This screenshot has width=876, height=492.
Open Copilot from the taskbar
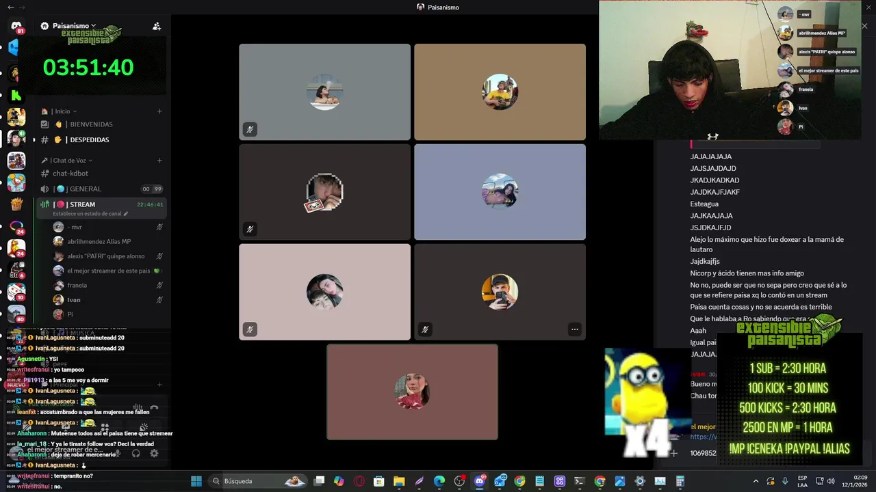point(339,481)
